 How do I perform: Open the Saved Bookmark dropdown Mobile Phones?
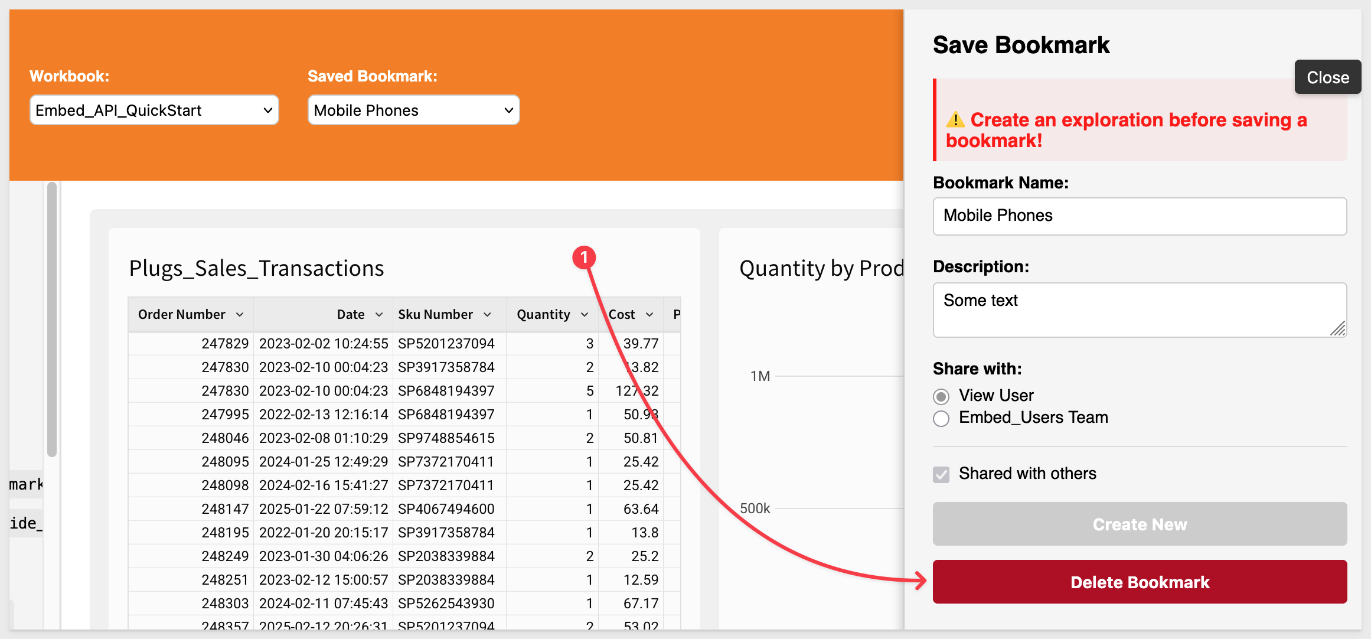point(413,110)
